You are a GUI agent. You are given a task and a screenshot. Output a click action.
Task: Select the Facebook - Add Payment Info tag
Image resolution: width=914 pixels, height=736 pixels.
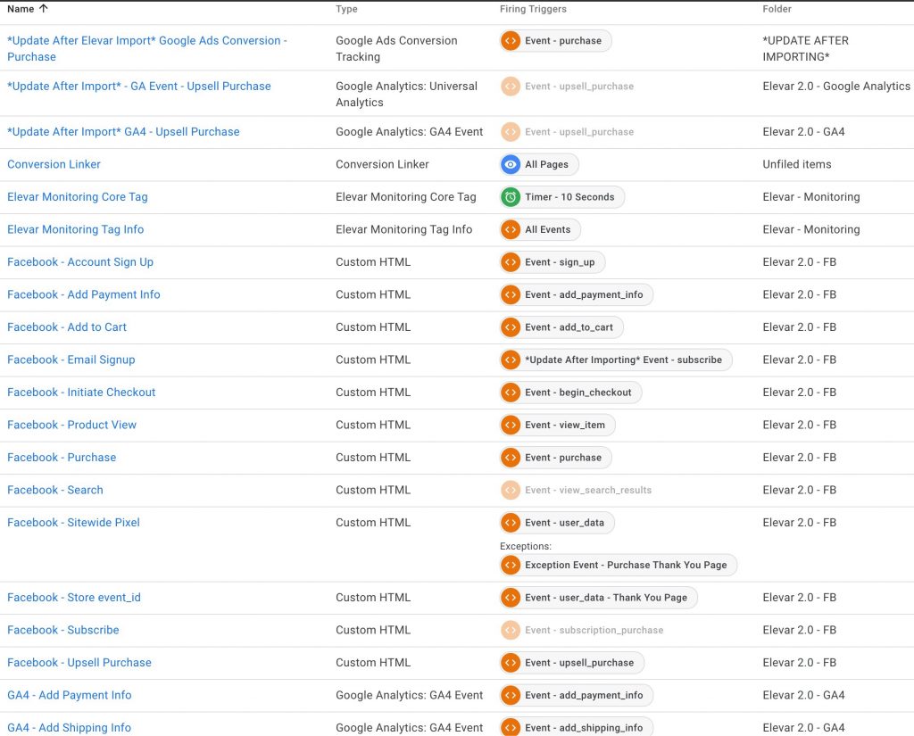(x=83, y=295)
